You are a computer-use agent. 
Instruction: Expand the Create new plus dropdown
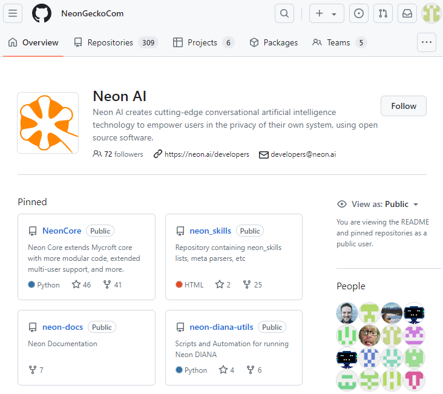(326, 13)
